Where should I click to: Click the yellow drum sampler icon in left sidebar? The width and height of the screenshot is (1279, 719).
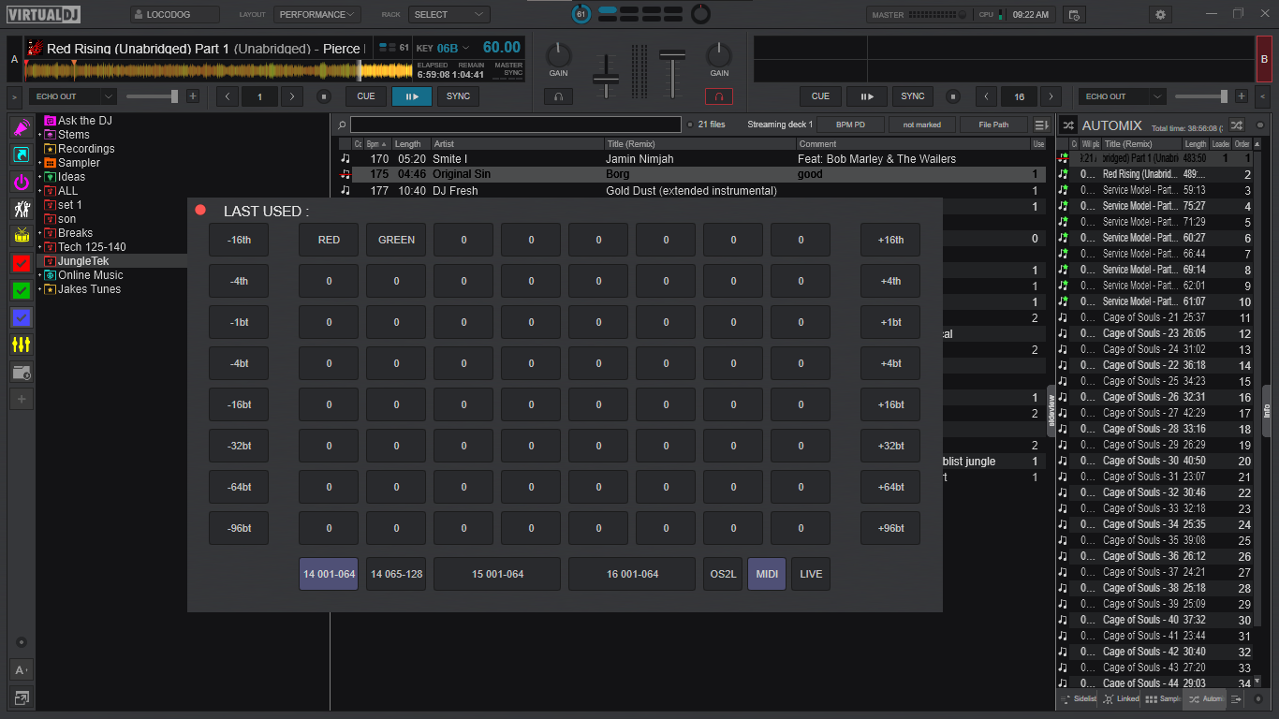[22, 236]
